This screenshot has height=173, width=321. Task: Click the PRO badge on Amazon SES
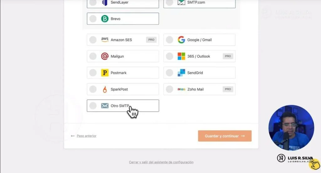click(151, 40)
